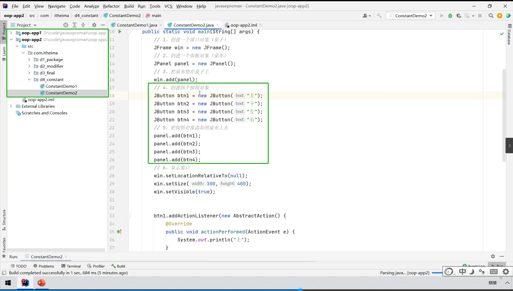This screenshot has width=513, height=291.
Task: Click the IME Chinese mode 中 icon
Action: tap(462, 272)
